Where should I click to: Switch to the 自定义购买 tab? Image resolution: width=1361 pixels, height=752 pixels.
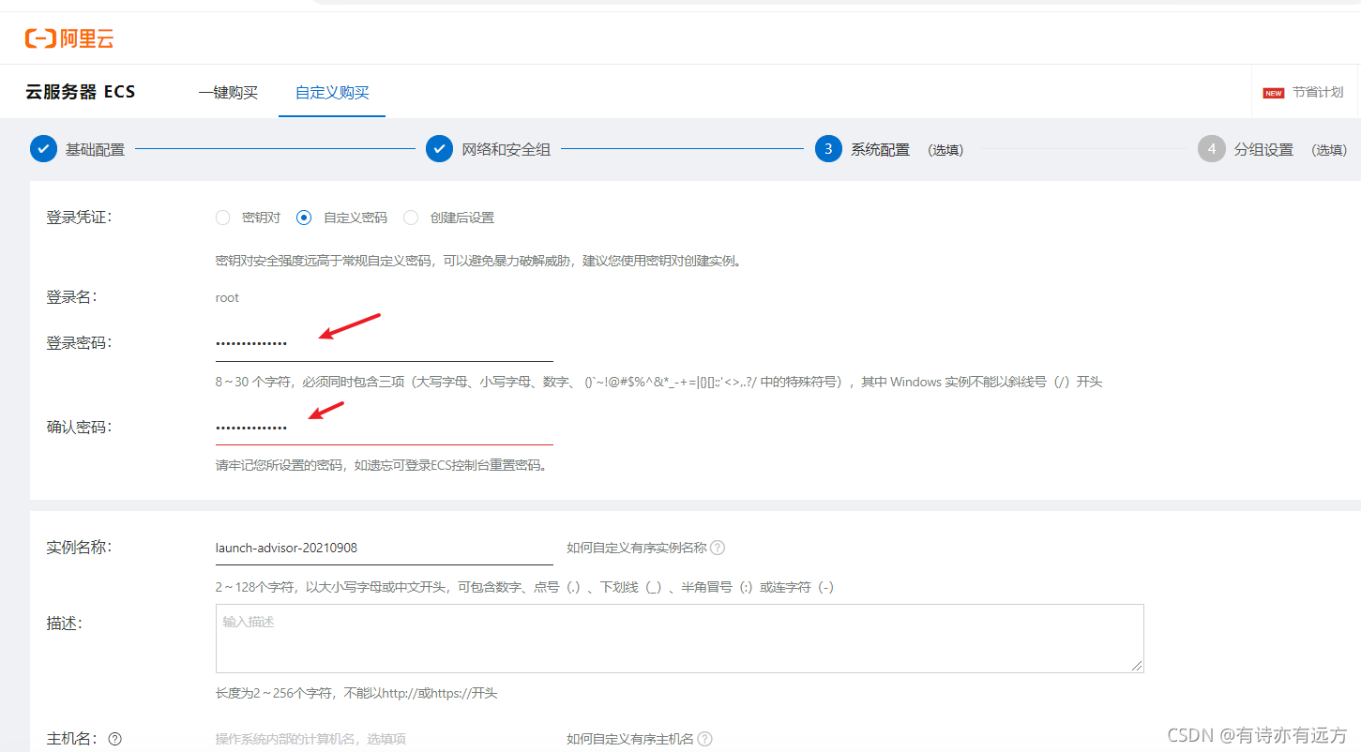click(331, 92)
